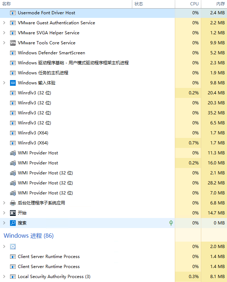Viewport: 227px width, 282px height.
Task: Expand Local Security Authority Process (3)
Action: 4,277
